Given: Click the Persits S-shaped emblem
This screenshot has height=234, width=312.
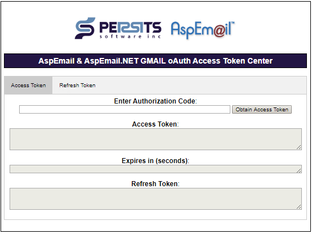Looking at the screenshot, I should coord(85,28).
